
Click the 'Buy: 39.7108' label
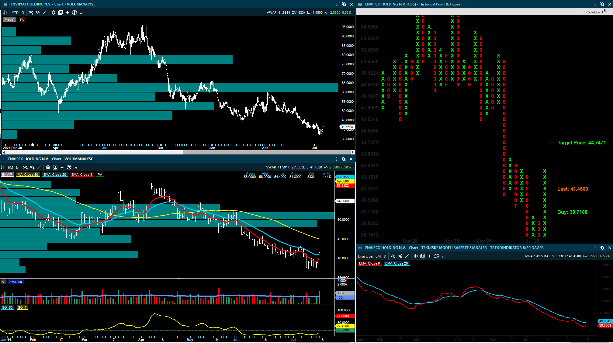pyautogui.click(x=572, y=212)
